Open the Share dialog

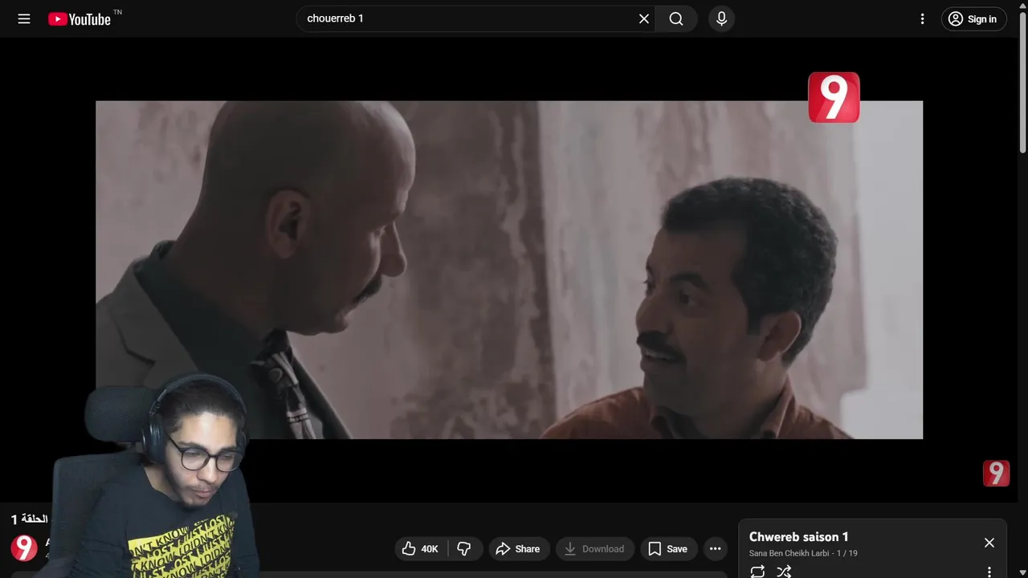point(518,549)
